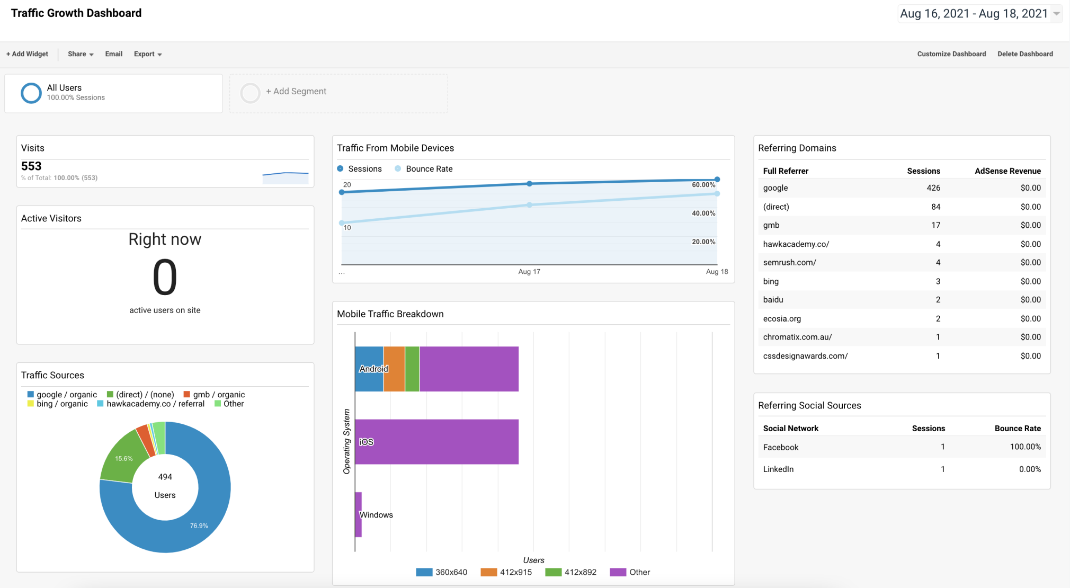The width and height of the screenshot is (1070, 588).
Task: Select google referring domain row
Action: click(x=900, y=188)
